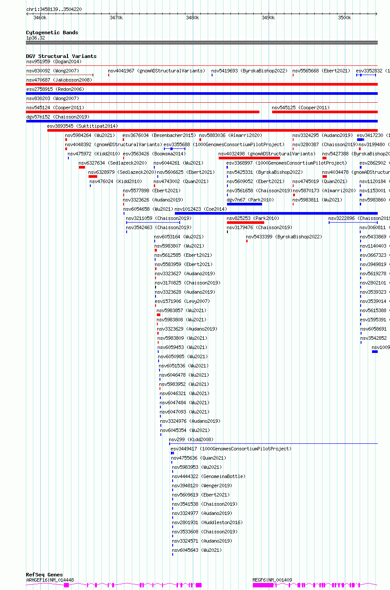Viewport: 390px width, 590px height.
Task: Open variant nsv5984264 (Wu2021)
Action: click(90, 135)
